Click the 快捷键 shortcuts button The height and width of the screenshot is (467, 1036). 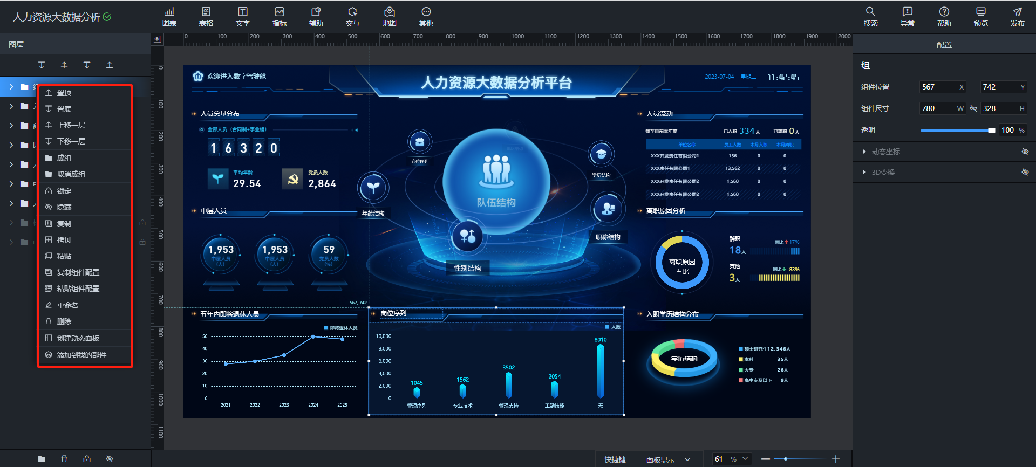pyautogui.click(x=615, y=459)
